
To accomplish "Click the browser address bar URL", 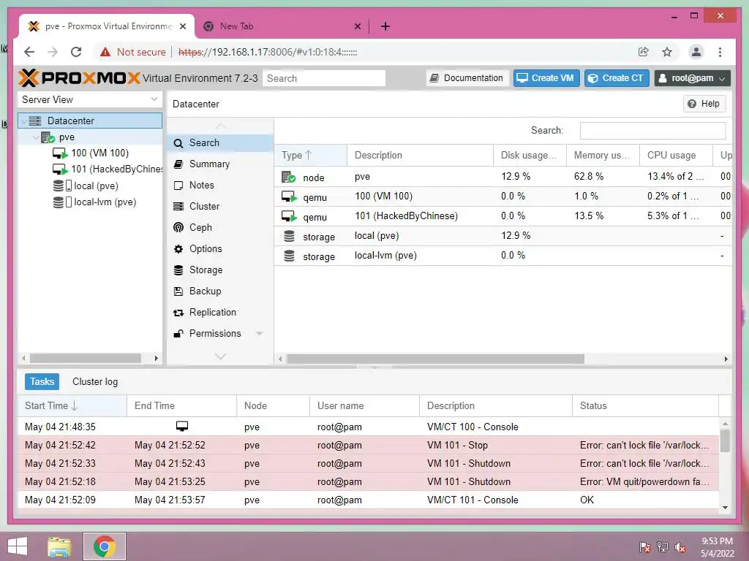I will pyautogui.click(x=268, y=52).
